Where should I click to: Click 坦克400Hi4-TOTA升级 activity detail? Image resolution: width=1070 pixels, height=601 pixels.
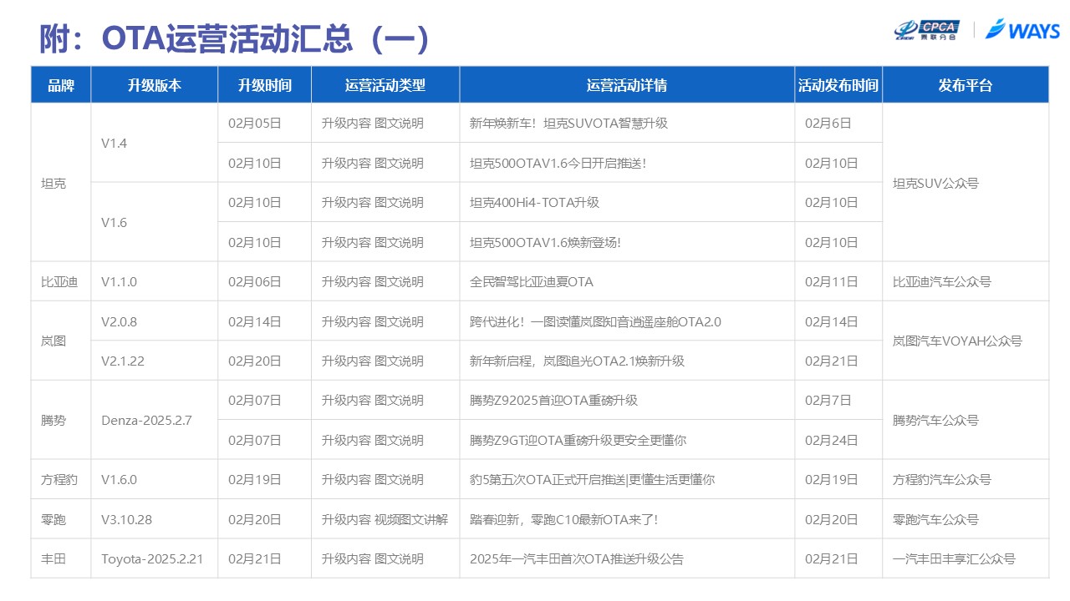click(x=534, y=203)
